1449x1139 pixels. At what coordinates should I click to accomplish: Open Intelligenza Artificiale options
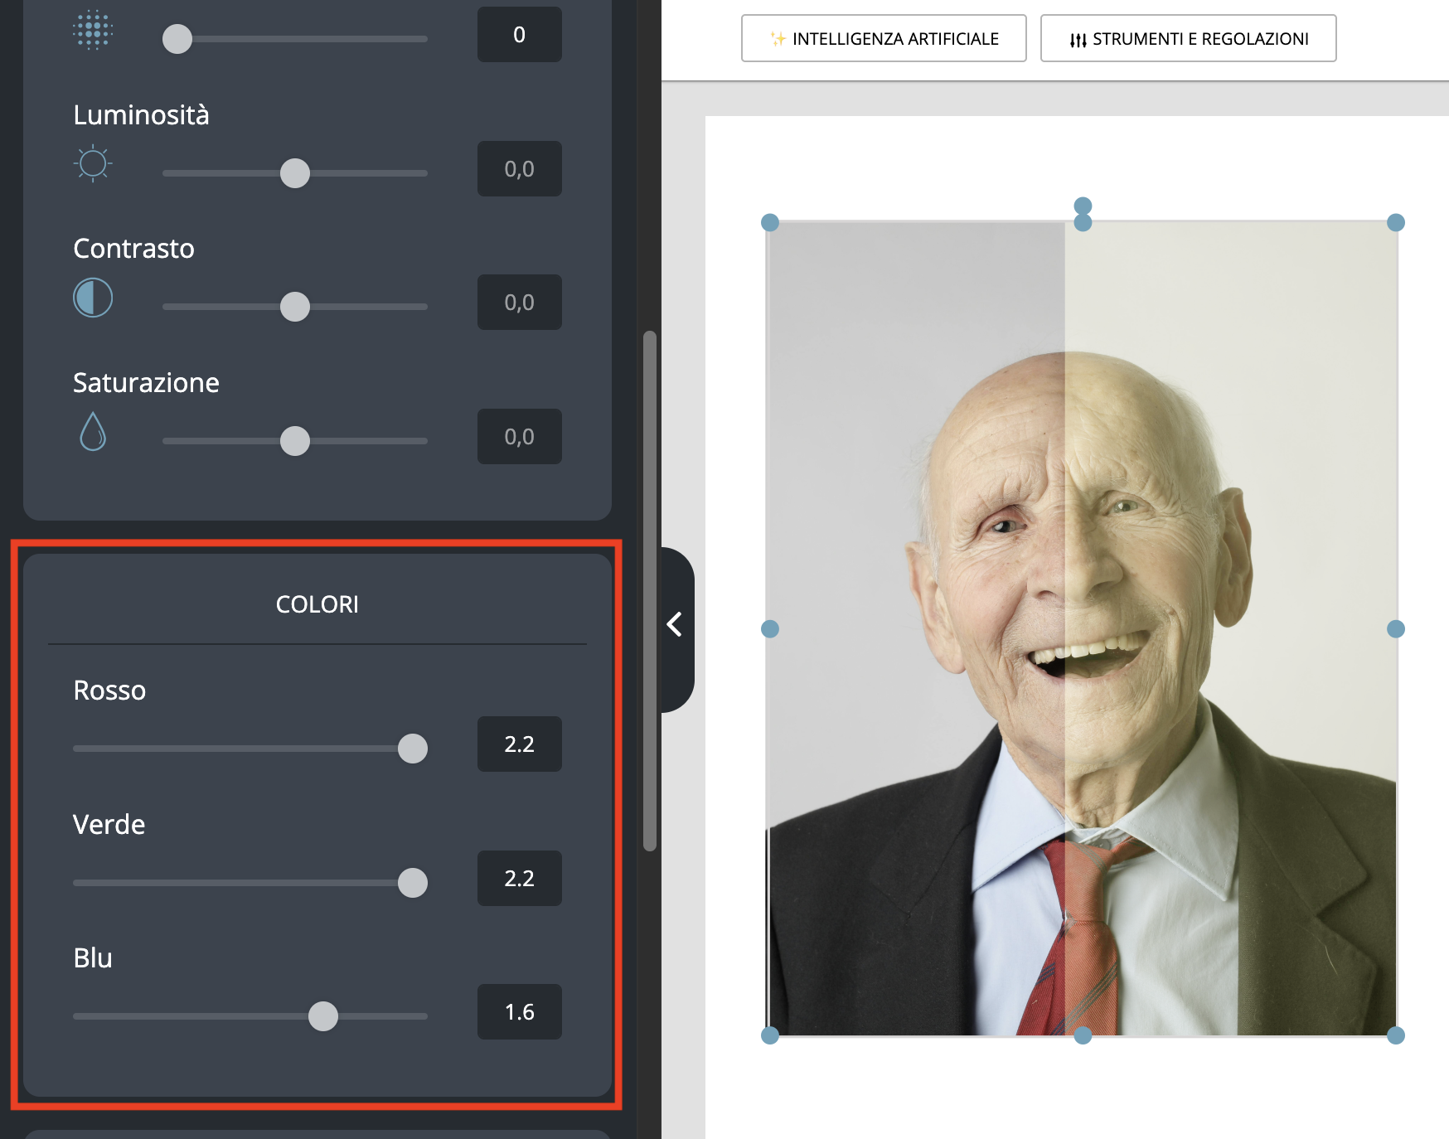coord(883,38)
